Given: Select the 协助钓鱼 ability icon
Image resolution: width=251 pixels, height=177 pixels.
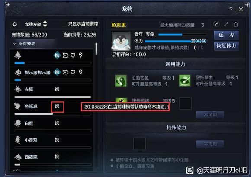Looking at the screenshot, I should pos(121,80).
